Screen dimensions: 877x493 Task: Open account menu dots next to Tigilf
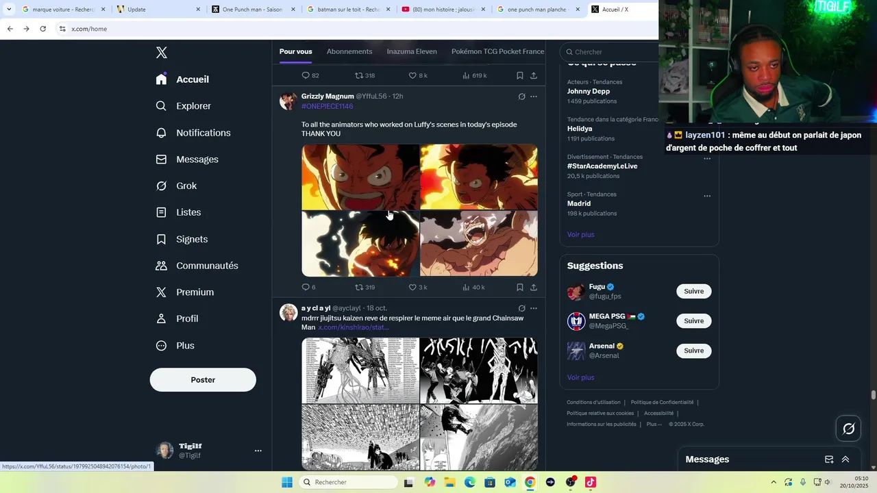[258, 451]
